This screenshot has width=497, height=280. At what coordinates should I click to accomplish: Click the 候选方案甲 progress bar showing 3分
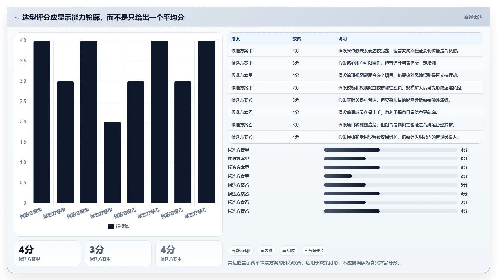tap(391, 159)
